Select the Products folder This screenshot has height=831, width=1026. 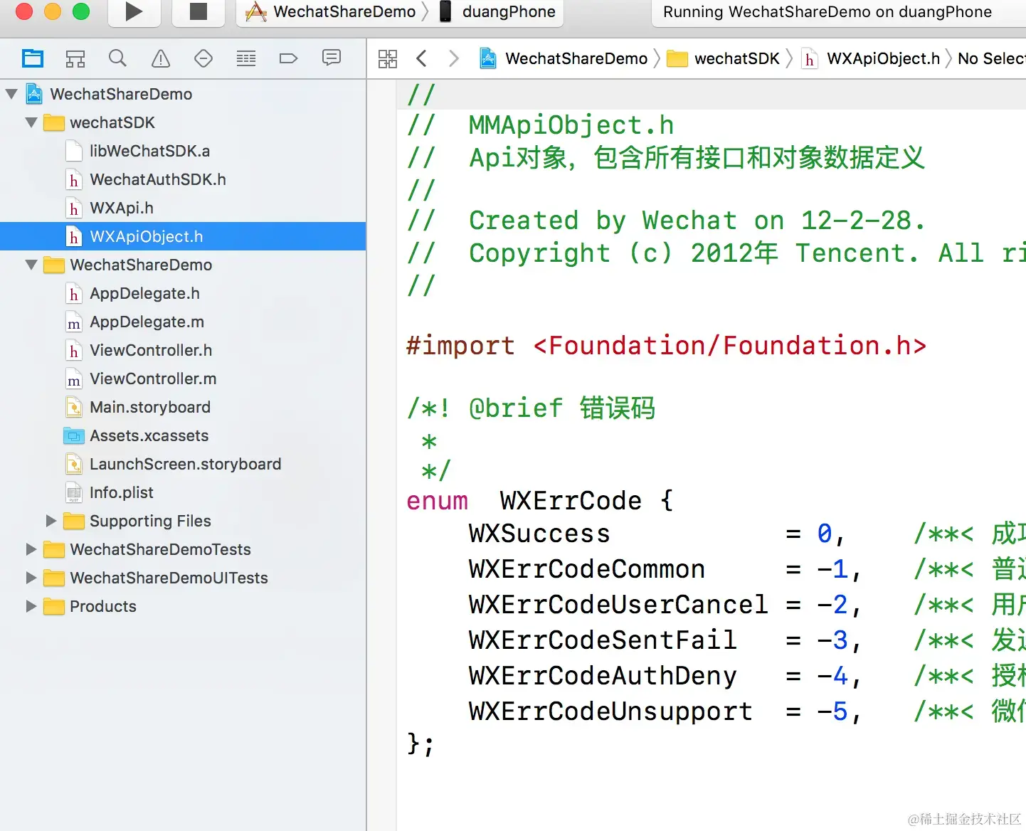tap(183, 606)
